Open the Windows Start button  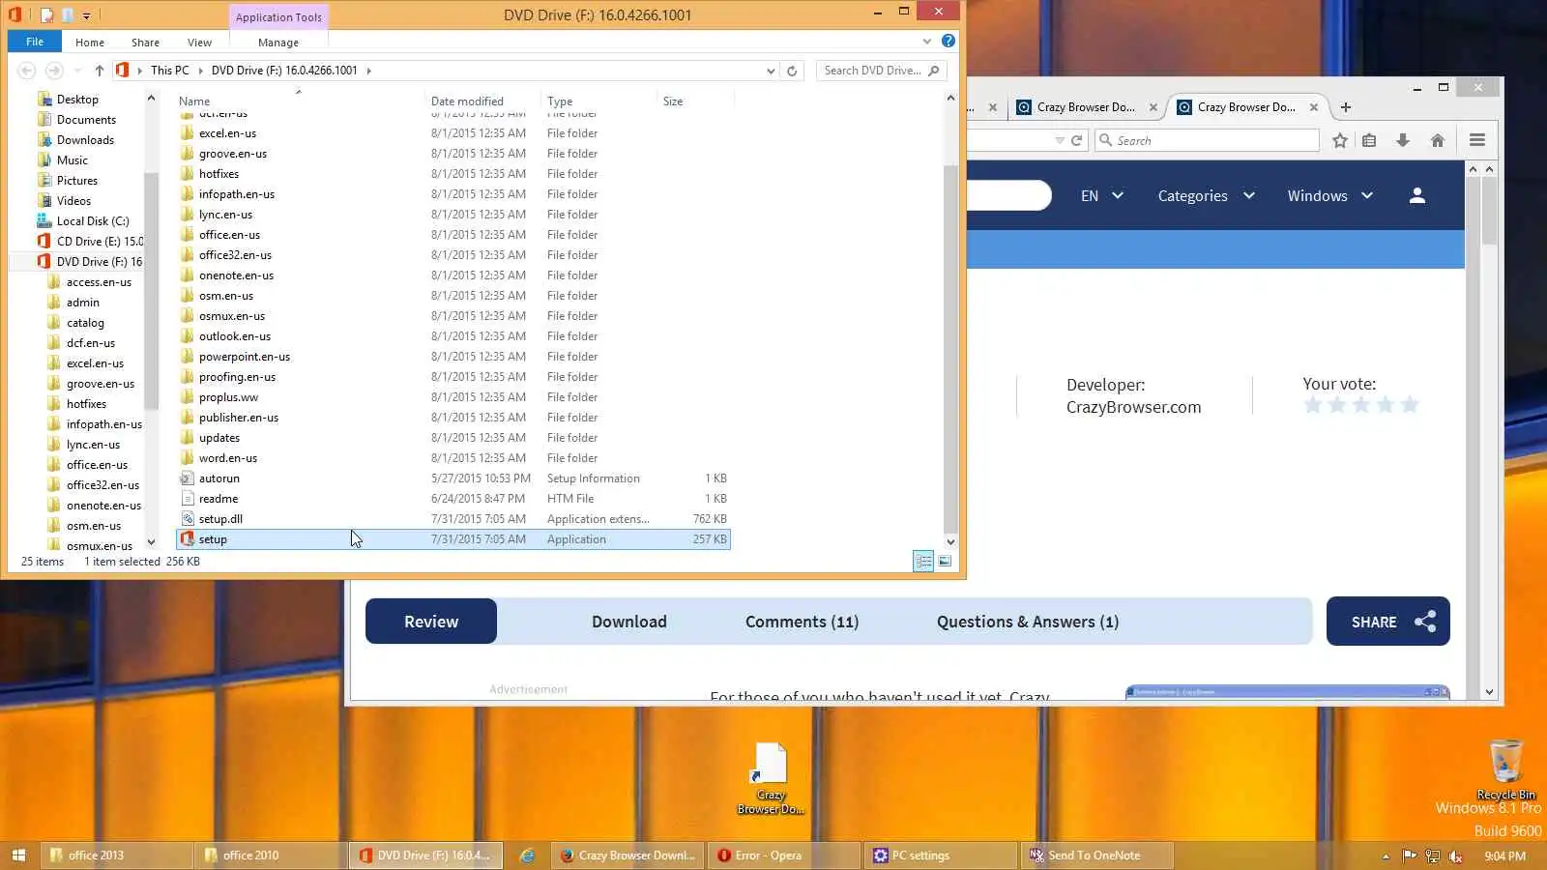[x=18, y=855]
